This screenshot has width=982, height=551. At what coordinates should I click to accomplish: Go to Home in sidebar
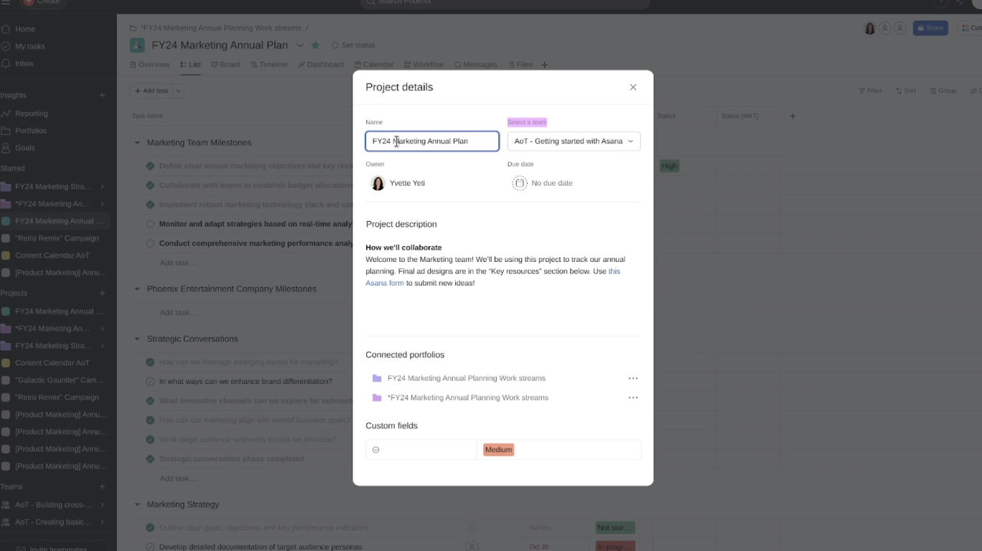(25, 29)
